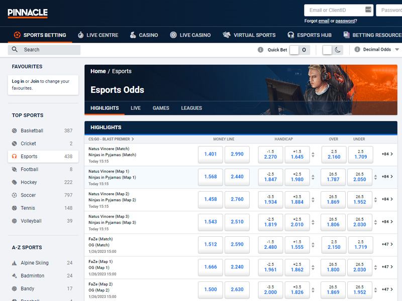Image resolution: width=402 pixels, height=301 pixels.
Task: Bet Natus Vincere match money line 1.401
Action: point(211,155)
